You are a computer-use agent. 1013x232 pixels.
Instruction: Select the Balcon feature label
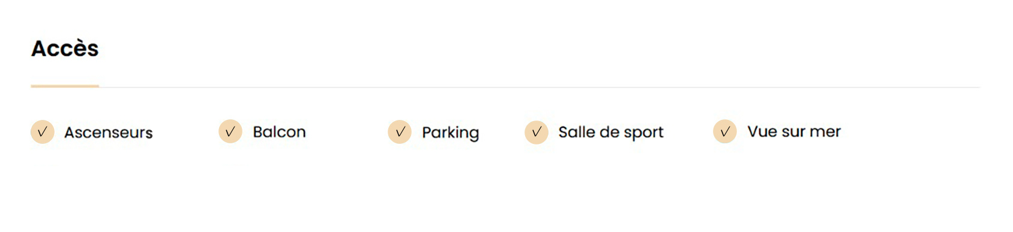point(279,131)
